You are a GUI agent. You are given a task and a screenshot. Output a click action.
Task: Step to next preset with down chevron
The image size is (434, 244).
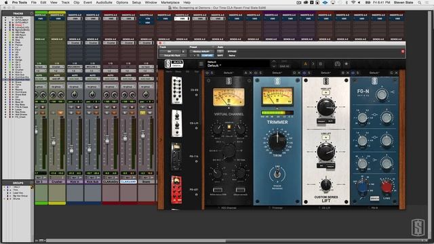(x=274, y=66)
